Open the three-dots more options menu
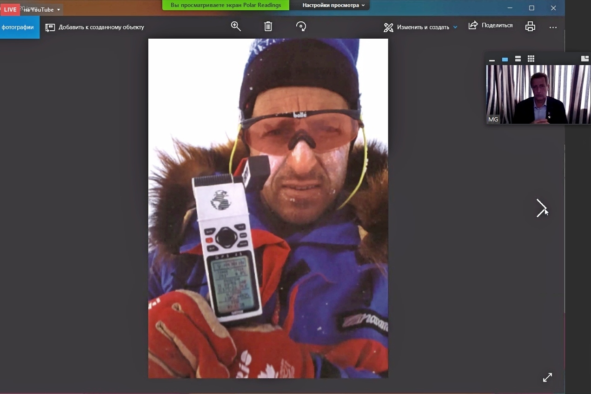 pos(553,27)
